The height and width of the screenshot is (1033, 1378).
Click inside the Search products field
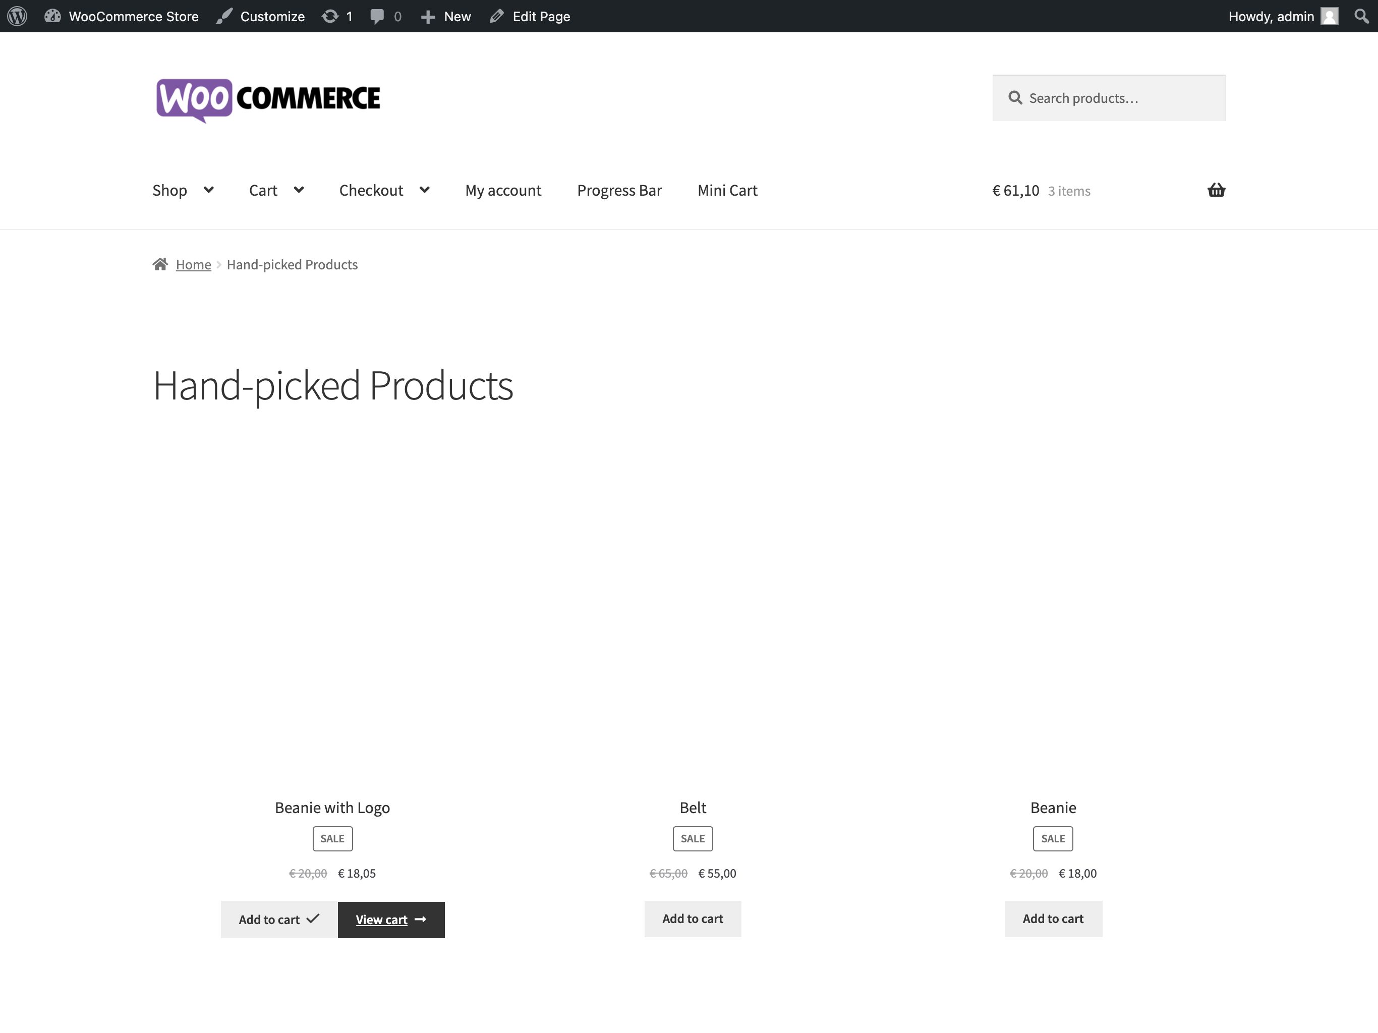point(1115,98)
